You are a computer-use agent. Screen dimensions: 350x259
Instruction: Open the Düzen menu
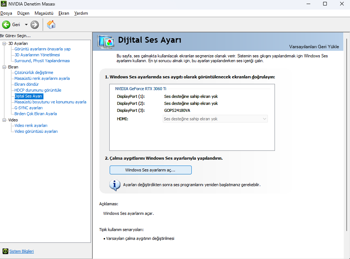pyautogui.click(x=23, y=13)
